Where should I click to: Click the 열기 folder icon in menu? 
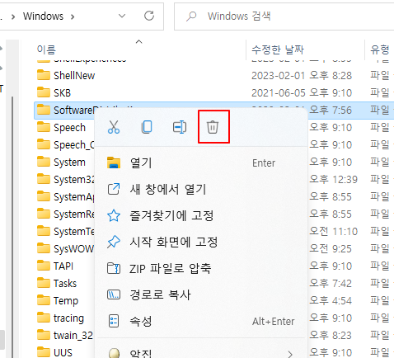(x=114, y=163)
